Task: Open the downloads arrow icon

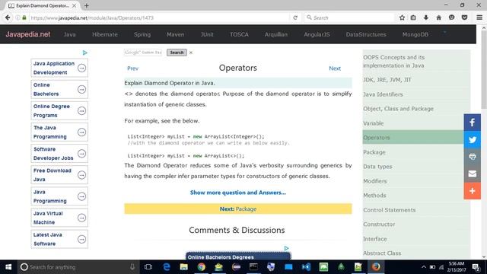Action: 426,18
